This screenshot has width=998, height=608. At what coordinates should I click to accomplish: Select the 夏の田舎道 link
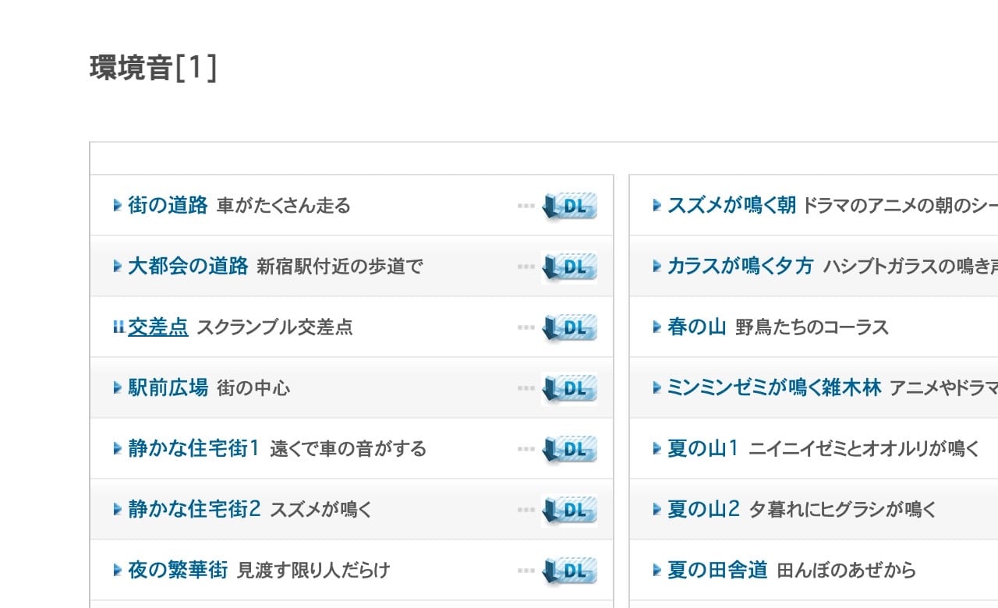pyautogui.click(x=717, y=571)
